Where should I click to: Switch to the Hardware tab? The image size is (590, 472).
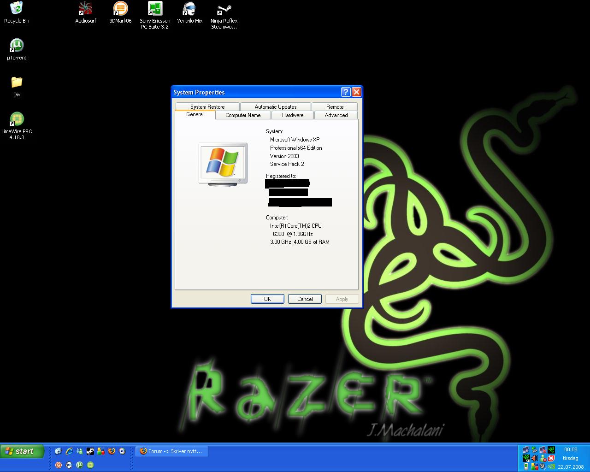(293, 115)
